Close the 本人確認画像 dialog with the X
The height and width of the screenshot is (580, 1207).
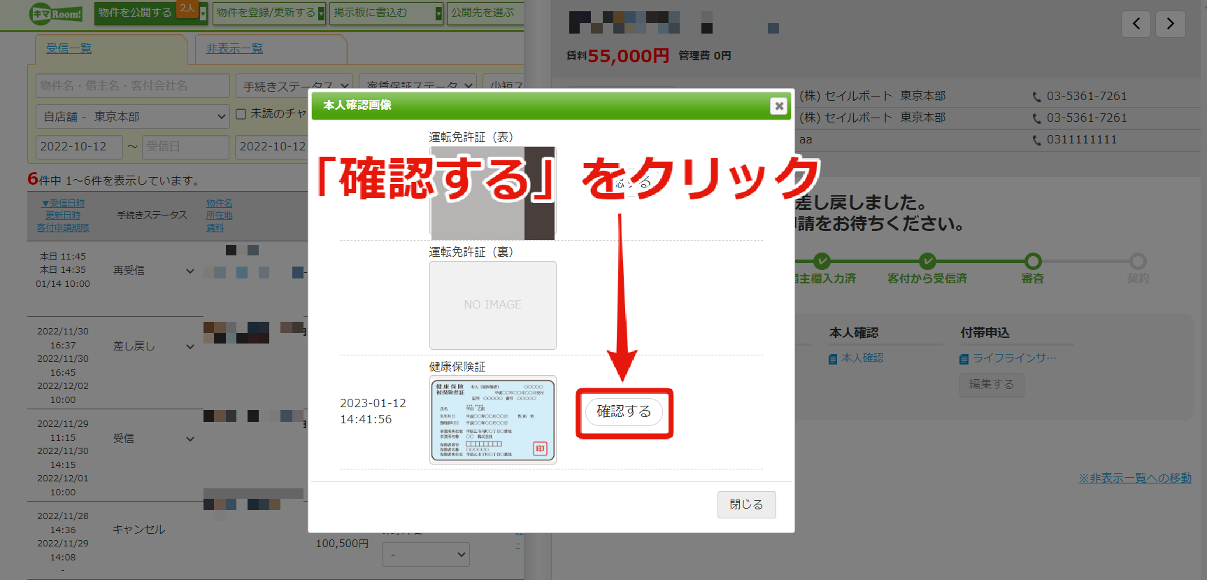click(x=778, y=106)
